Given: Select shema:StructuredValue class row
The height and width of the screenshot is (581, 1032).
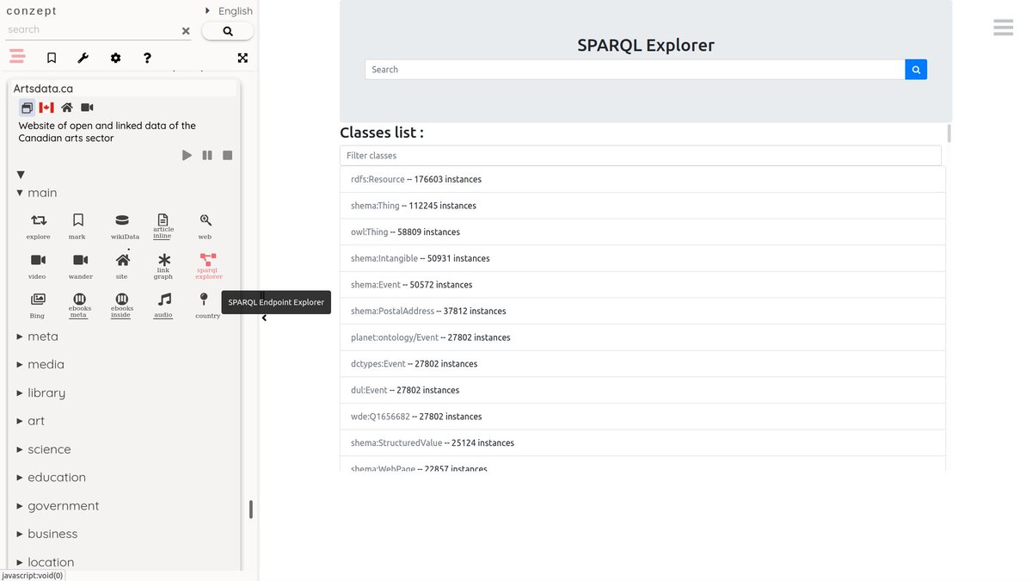Looking at the screenshot, I should coord(642,443).
